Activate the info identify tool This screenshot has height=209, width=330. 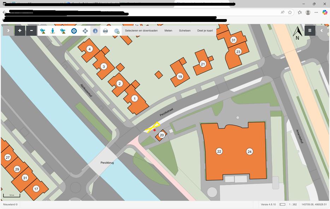click(95, 31)
